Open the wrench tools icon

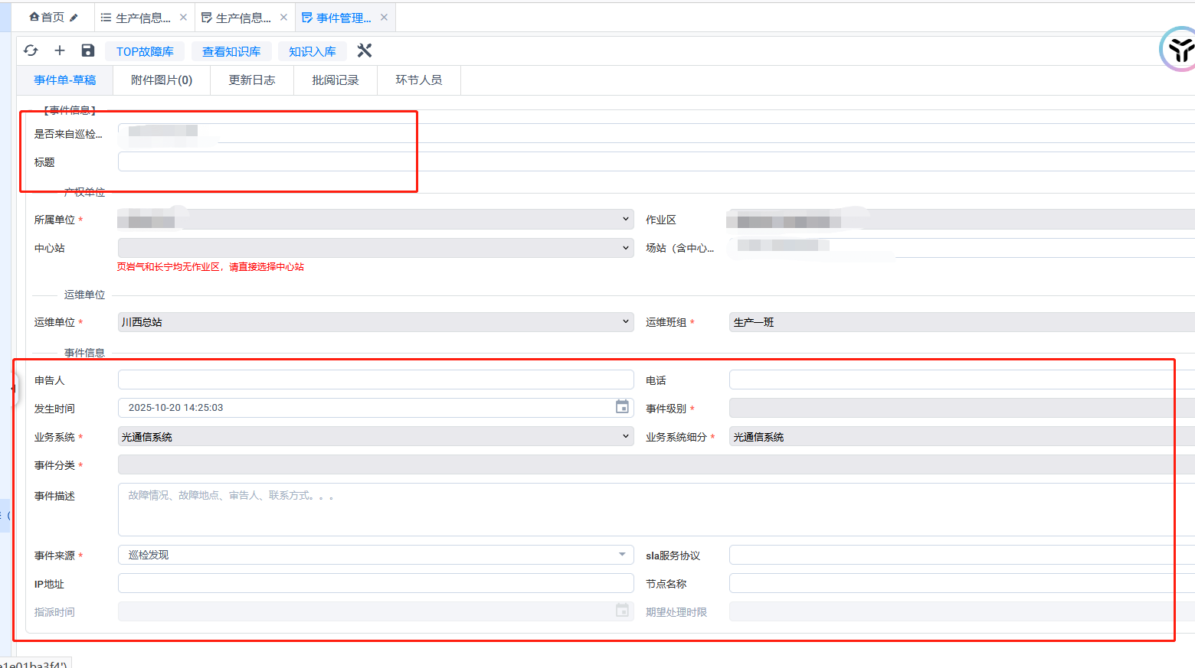point(365,51)
